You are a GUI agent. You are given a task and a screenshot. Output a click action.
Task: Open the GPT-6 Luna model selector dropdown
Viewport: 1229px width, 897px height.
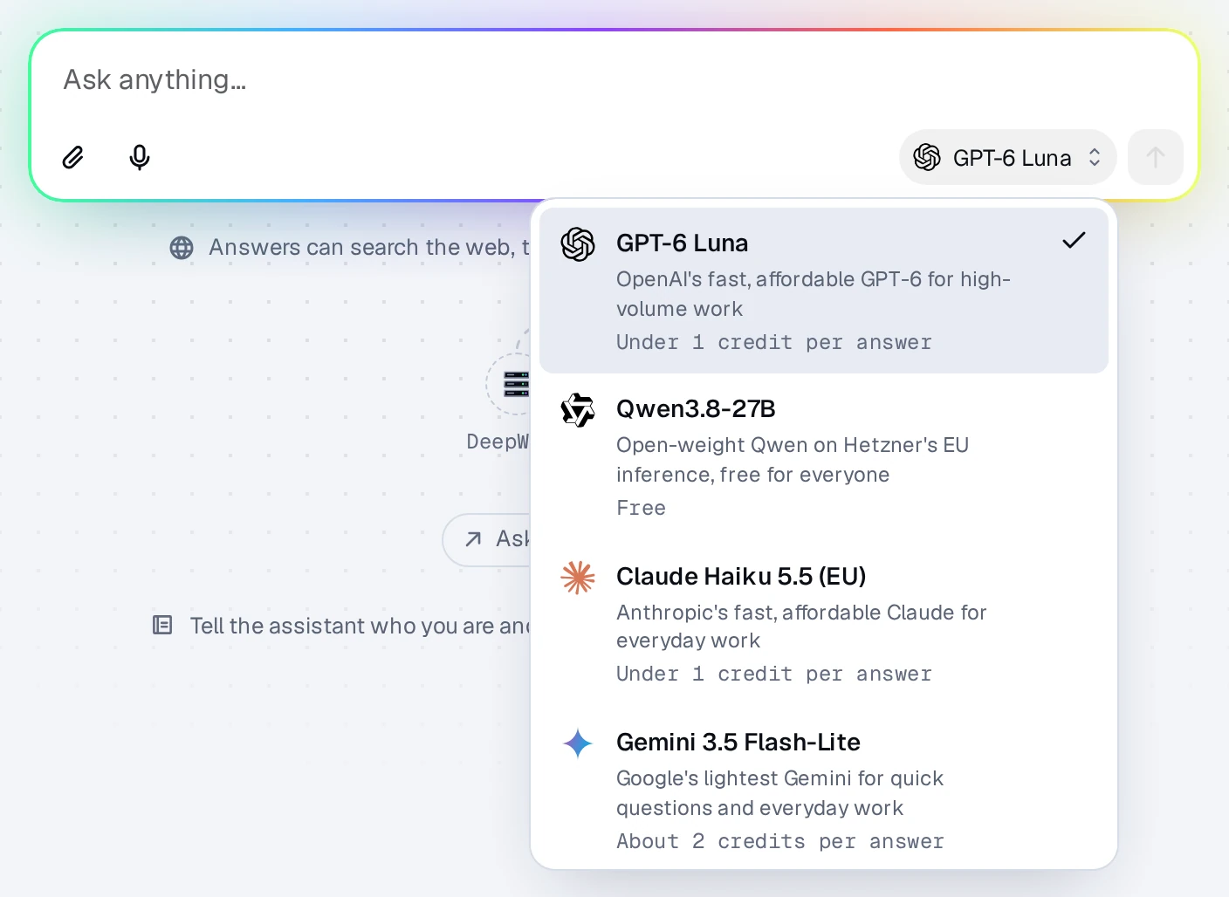pyautogui.click(x=1008, y=157)
